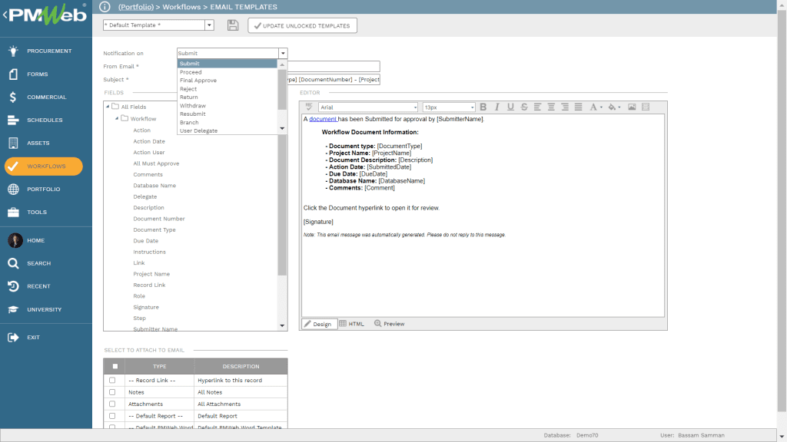The width and height of the screenshot is (787, 442).
Task: Open the Recent history icon
Action: point(14,286)
